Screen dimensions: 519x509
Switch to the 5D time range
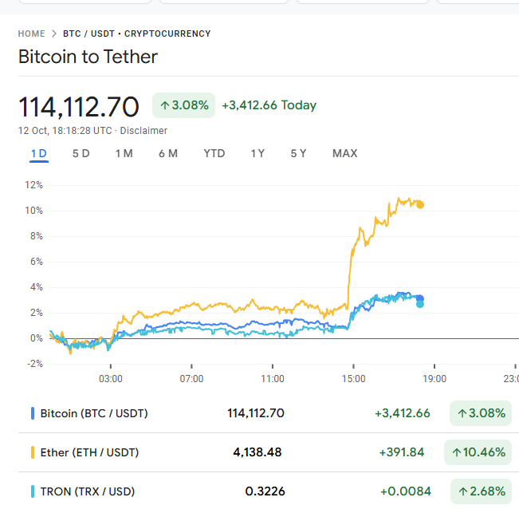81,153
